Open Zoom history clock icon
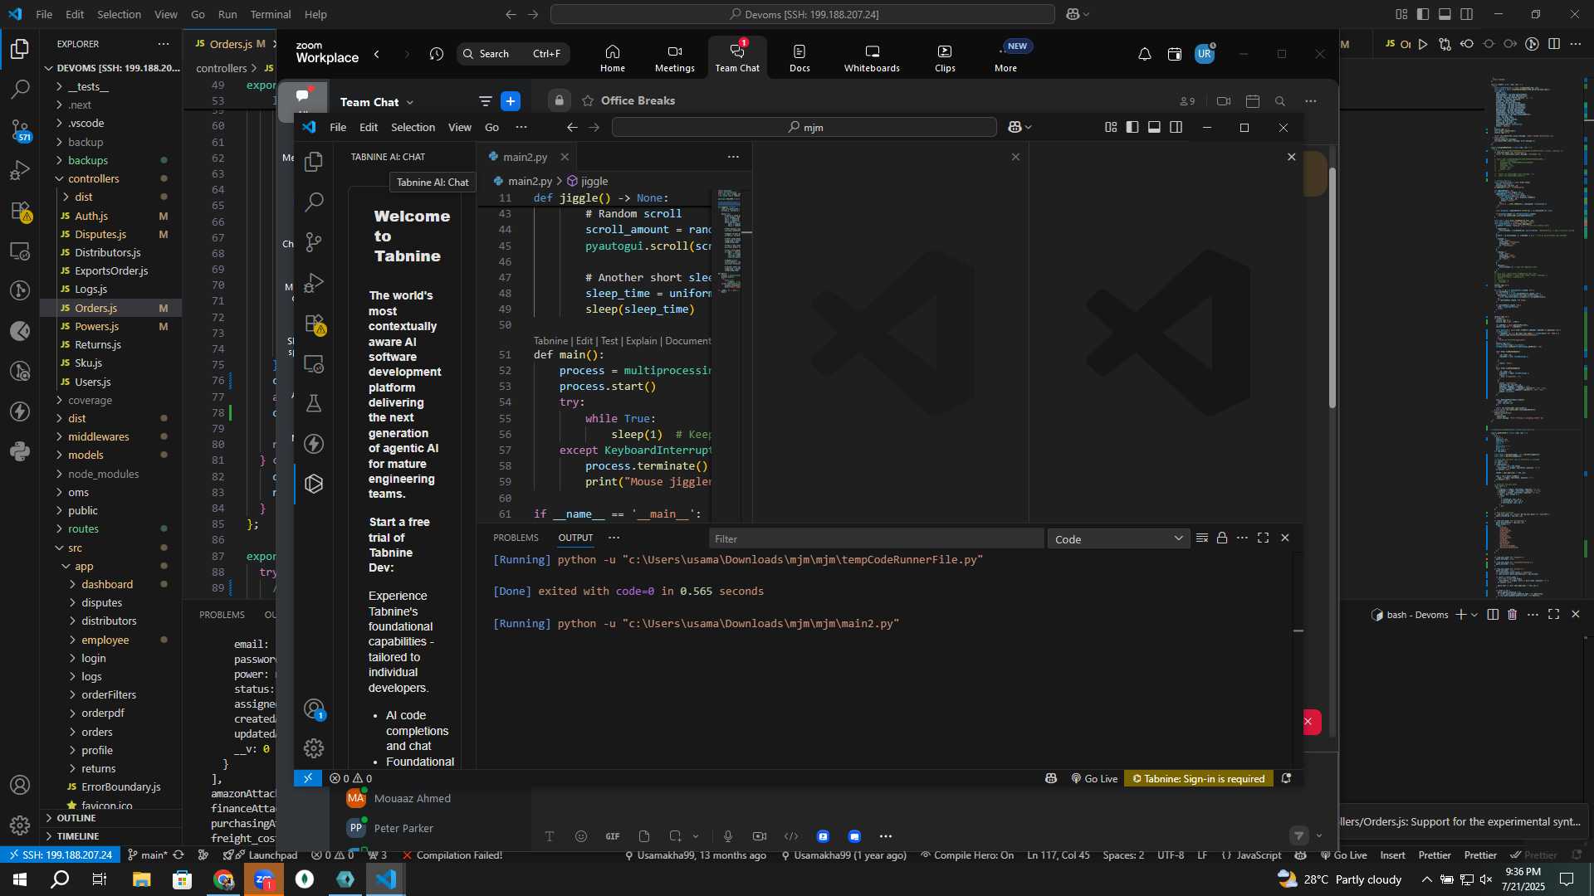The image size is (1594, 896). [x=437, y=54]
